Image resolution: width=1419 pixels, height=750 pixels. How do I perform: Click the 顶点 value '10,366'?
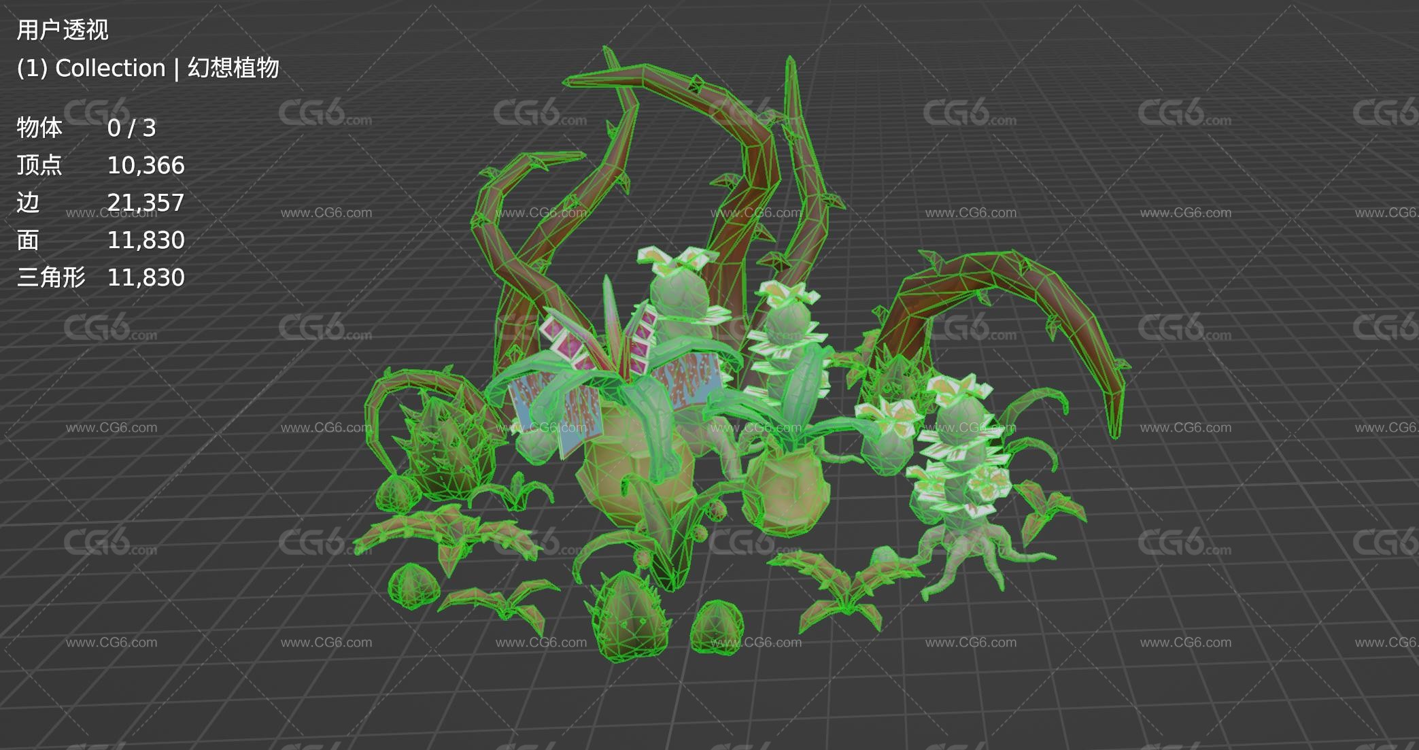(x=146, y=165)
